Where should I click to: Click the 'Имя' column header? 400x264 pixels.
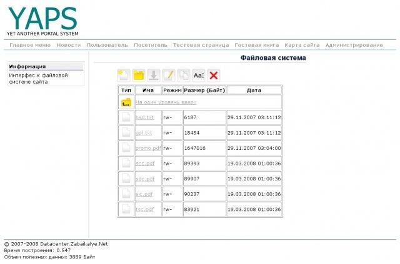148,90
